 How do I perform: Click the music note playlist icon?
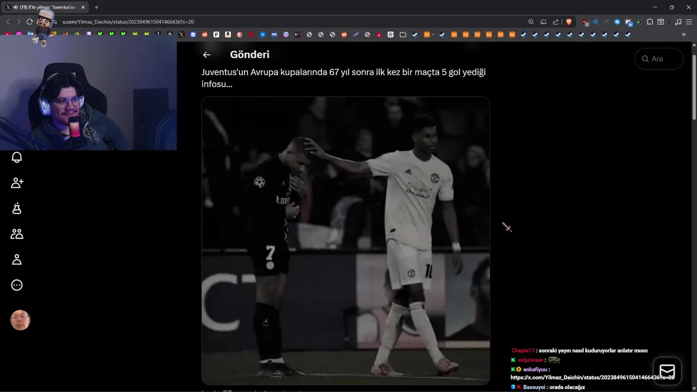[678, 22]
